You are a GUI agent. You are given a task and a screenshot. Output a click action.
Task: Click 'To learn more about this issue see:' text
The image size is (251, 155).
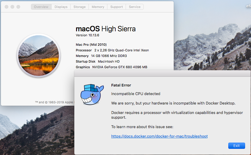(x=142, y=127)
